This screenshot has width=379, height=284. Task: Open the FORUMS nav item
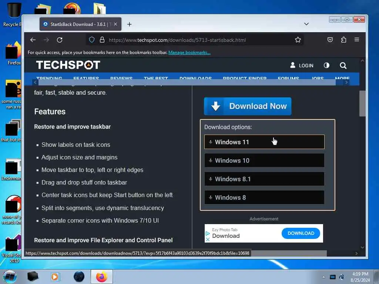coord(288,78)
